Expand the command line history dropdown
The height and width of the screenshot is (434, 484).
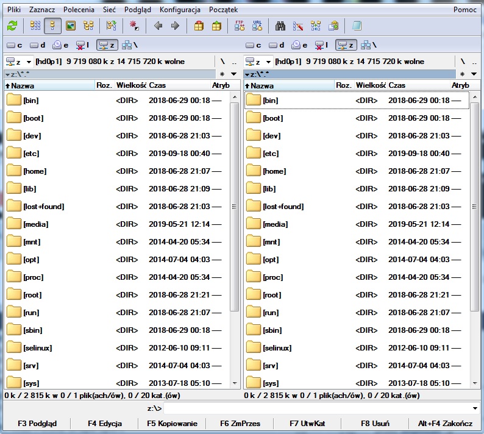(x=475, y=408)
